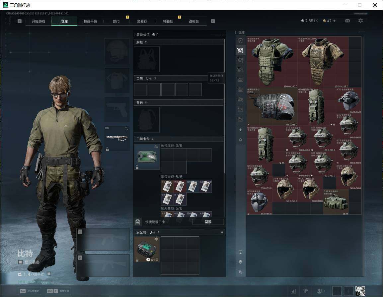Click the Ctrl F shortcut button in bottom bar
Screen dimensions: 383x297
[x=58, y=291]
